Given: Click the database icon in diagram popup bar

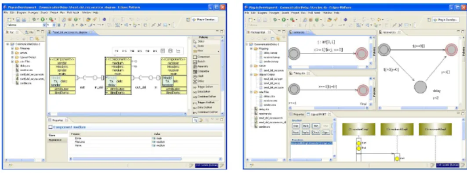Looking at the screenshot, I should [x=170, y=51].
